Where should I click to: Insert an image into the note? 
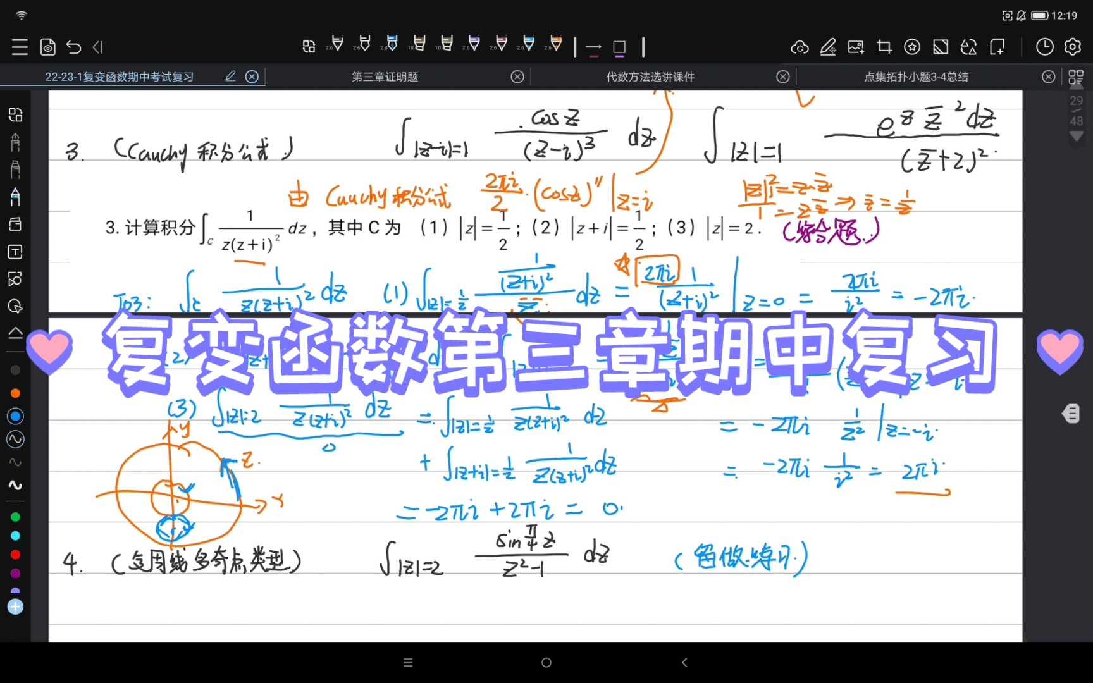pyautogui.click(x=856, y=47)
